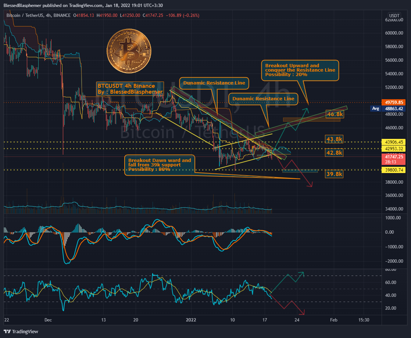Click the 20.00 RSI axis label
Viewport: 411px width, 338px height.
[390, 308]
